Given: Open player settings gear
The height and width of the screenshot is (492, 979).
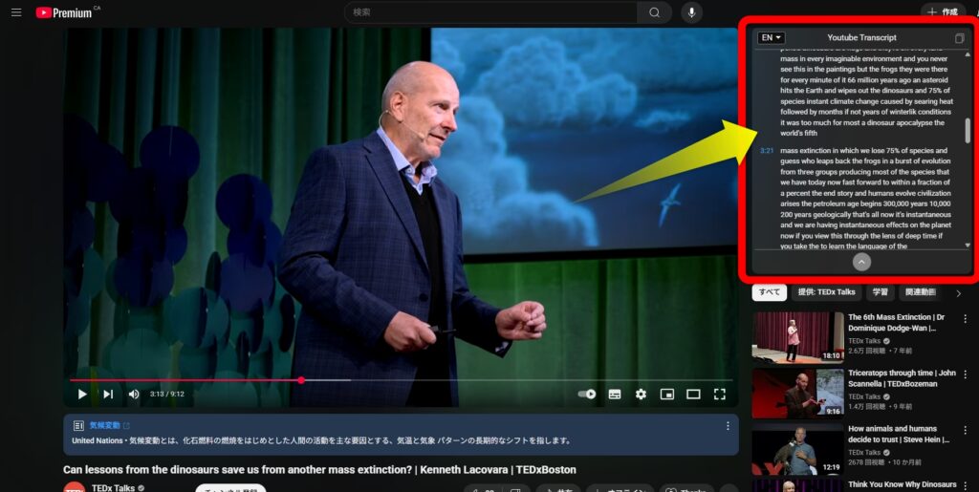Looking at the screenshot, I should [641, 395].
